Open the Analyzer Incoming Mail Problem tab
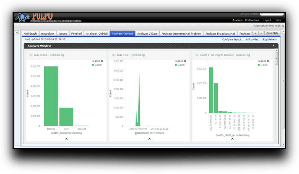Viewport: 299px width, 174px height. [x=181, y=34]
